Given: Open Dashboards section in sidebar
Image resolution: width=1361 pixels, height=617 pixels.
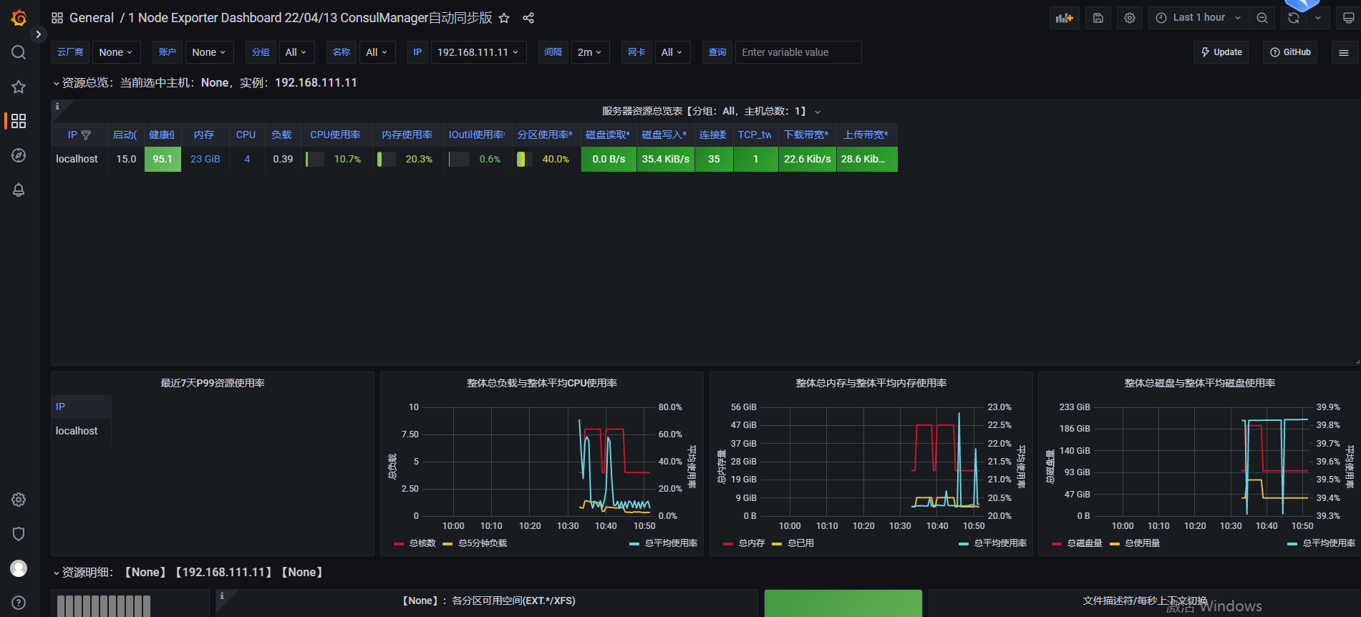Looking at the screenshot, I should click(x=19, y=121).
